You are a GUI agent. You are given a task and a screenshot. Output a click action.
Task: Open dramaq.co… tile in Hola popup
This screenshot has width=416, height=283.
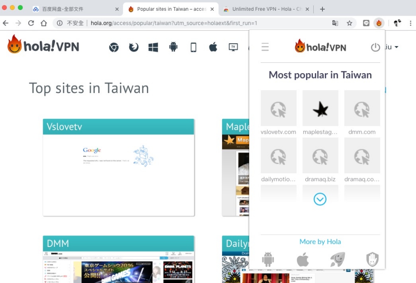362,155
